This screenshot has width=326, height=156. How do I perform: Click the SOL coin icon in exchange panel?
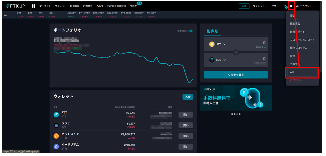[212, 60]
